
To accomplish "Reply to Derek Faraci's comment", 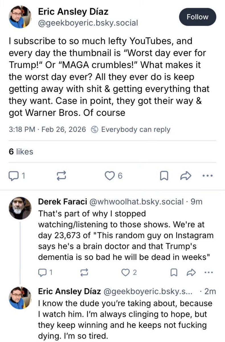I will (x=46, y=272).
